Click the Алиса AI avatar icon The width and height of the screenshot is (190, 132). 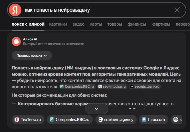click(x=16, y=42)
